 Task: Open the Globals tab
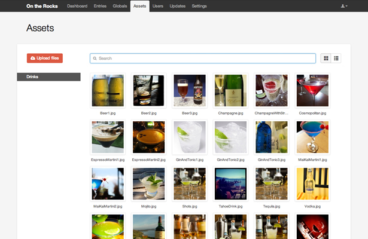[120, 6]
